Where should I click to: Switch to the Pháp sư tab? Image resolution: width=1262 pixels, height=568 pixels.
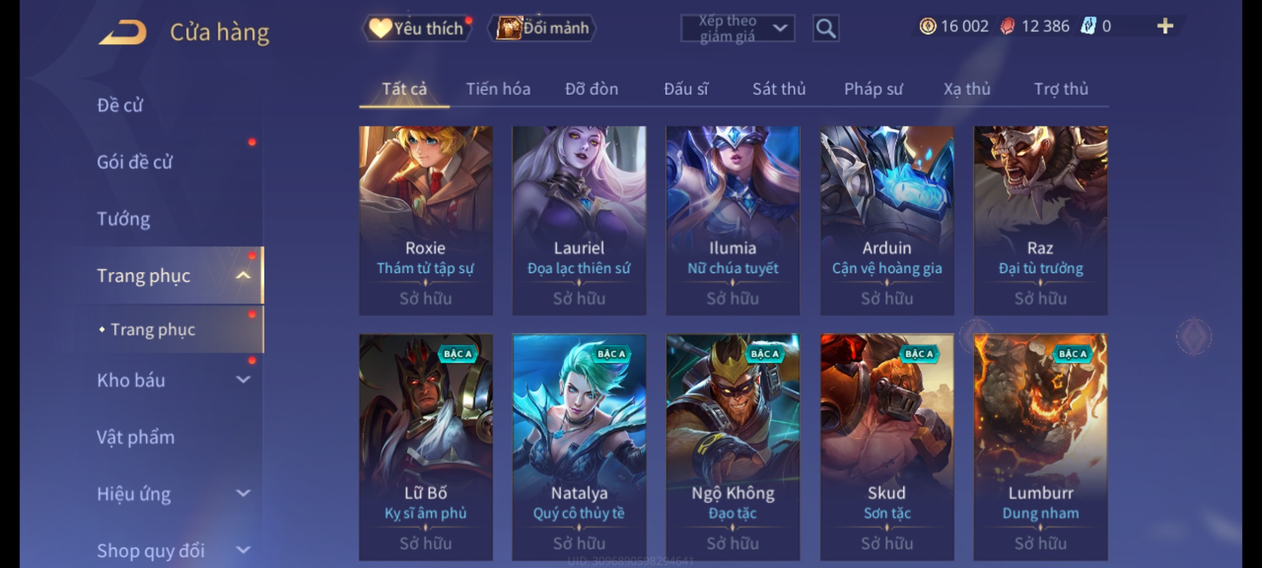873,89
